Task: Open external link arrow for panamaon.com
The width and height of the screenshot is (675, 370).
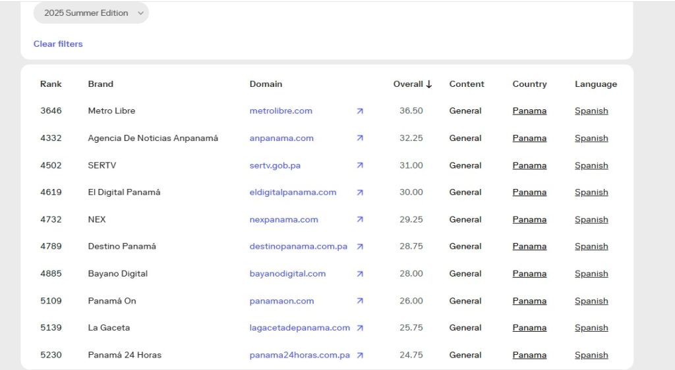Action: pos(360,301)
